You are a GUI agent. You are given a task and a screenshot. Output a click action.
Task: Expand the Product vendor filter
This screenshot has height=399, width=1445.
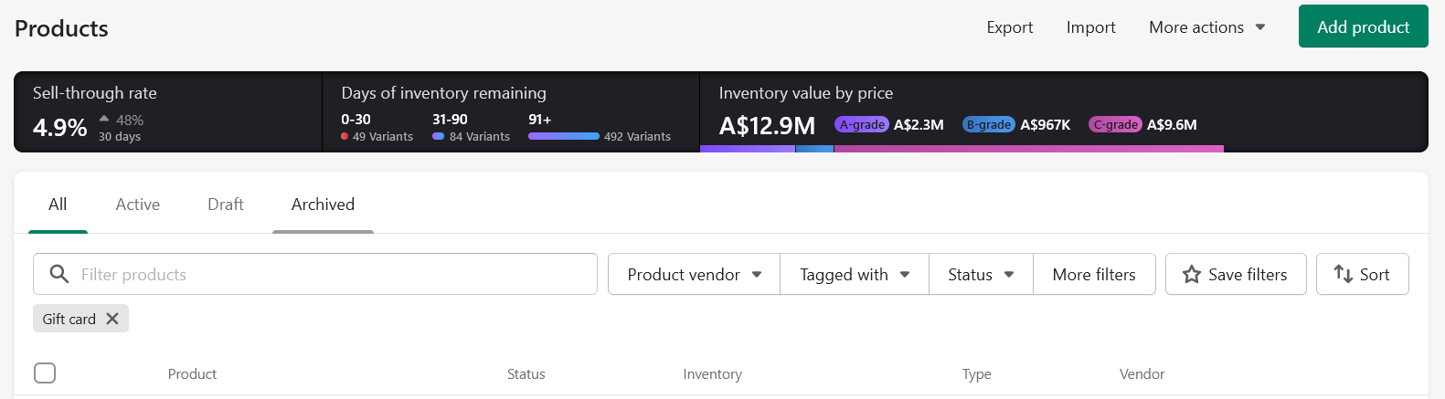(695, 274)
